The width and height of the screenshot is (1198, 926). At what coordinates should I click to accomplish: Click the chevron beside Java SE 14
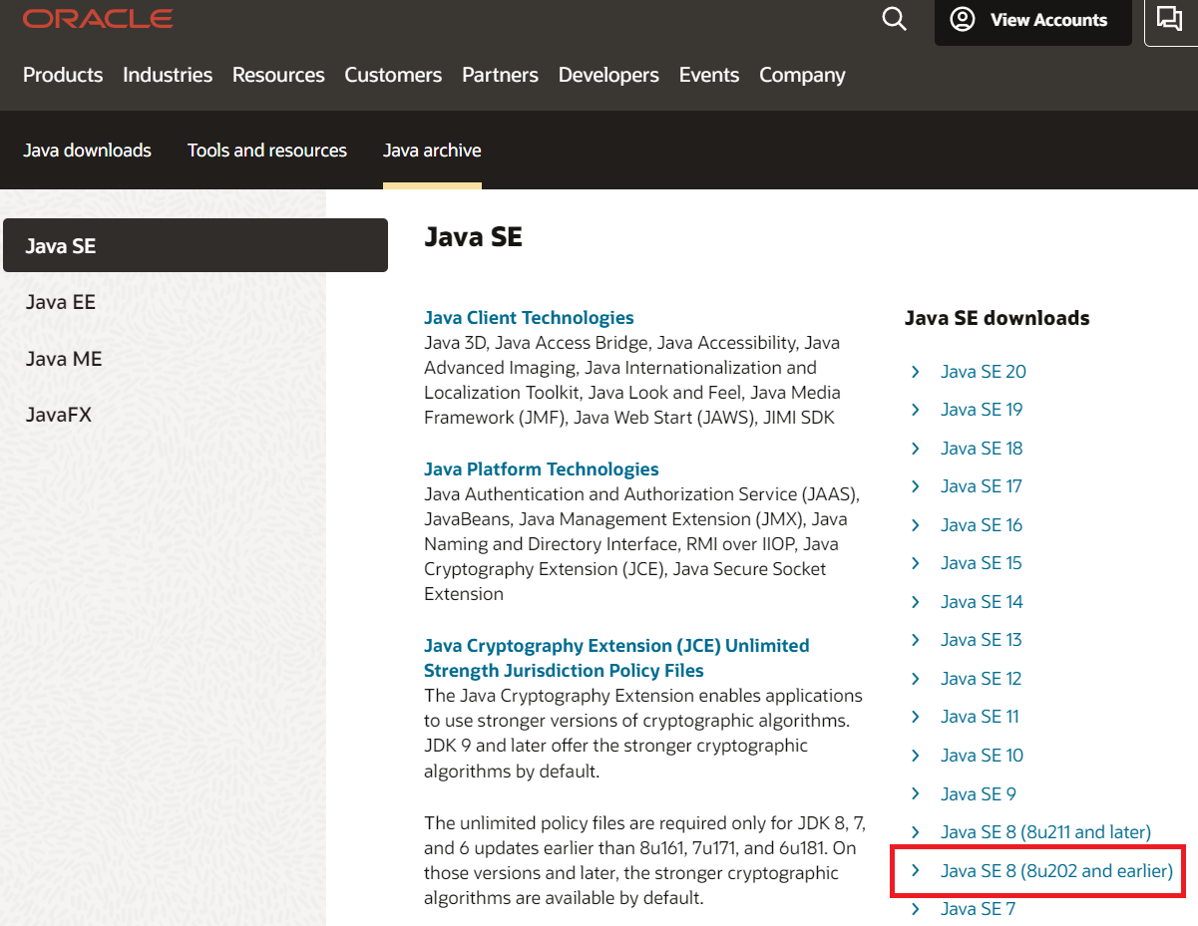coord(915,602)
